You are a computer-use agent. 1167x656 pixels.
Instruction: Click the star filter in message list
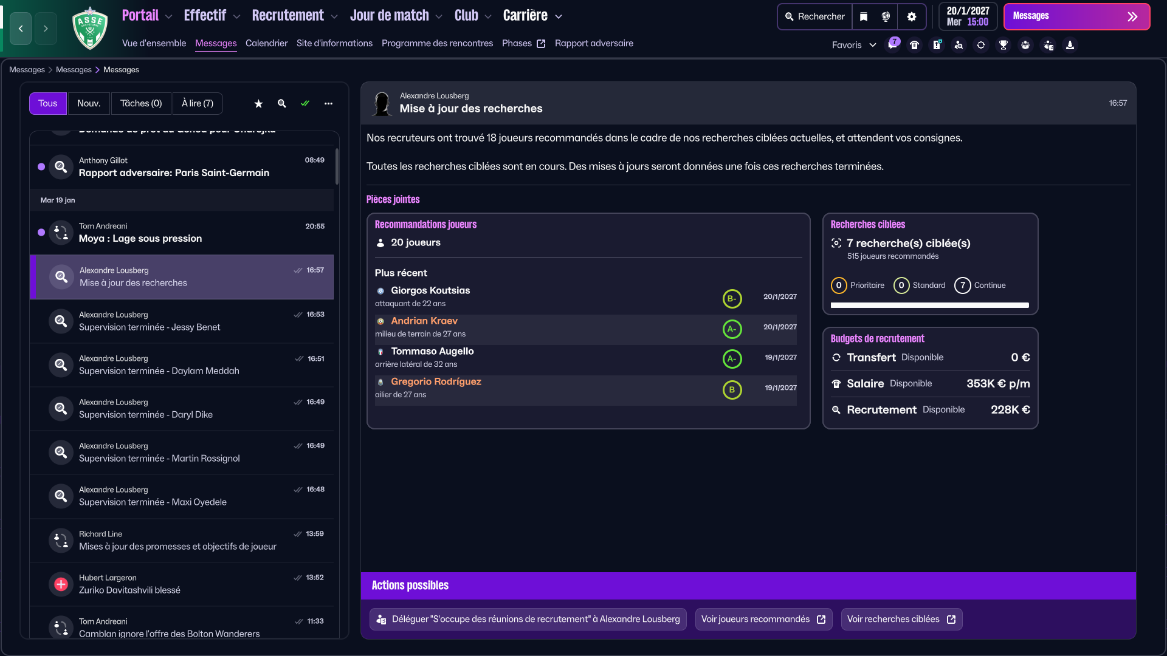(x=258, y=104)
